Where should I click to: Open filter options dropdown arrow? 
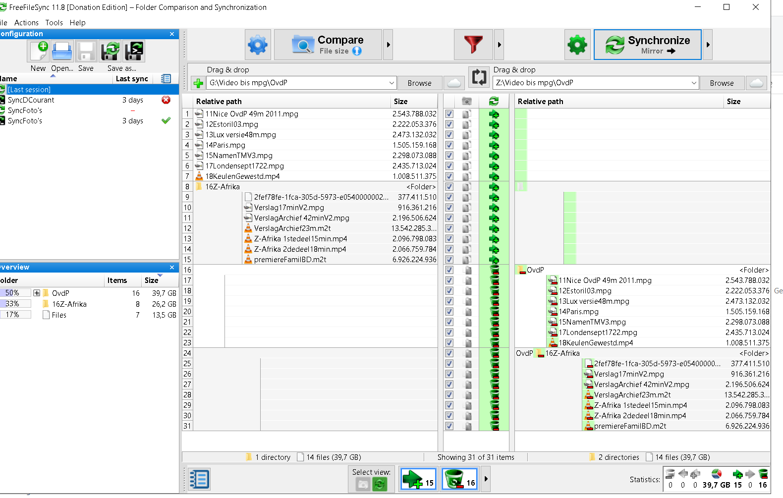pyautogui.click(x=499, y=45)
